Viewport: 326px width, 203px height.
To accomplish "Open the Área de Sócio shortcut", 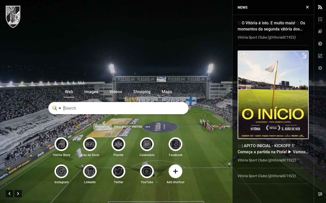I will pos(90,144).
